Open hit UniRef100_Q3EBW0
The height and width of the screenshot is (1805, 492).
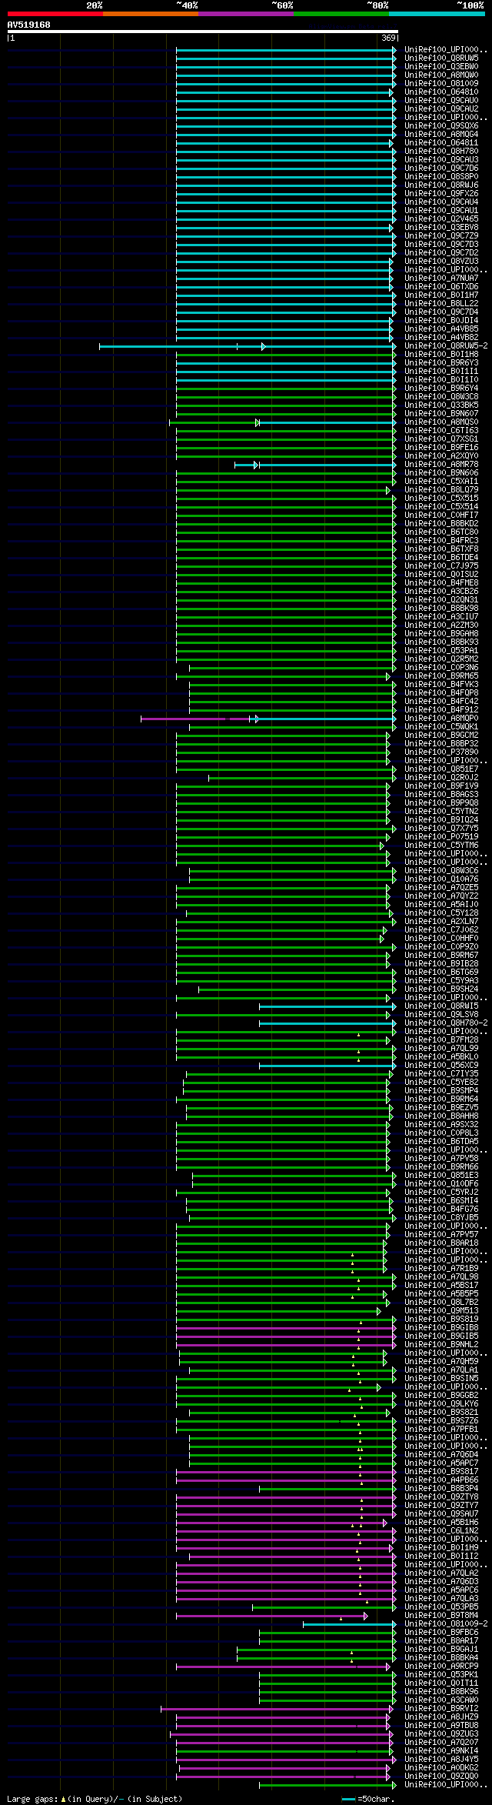[x=441, y=66]
